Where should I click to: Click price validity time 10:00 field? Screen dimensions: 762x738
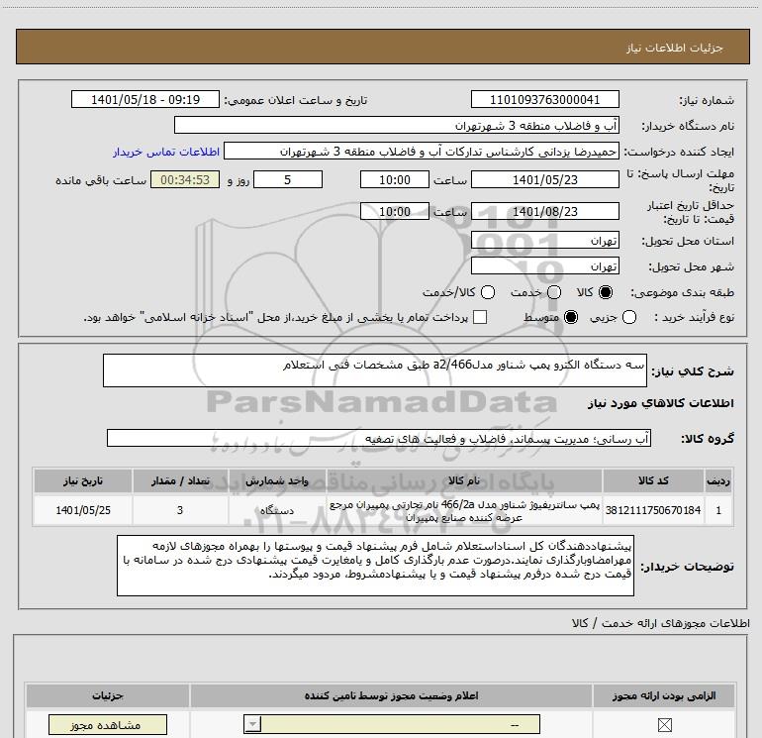[x=395, y=211]
